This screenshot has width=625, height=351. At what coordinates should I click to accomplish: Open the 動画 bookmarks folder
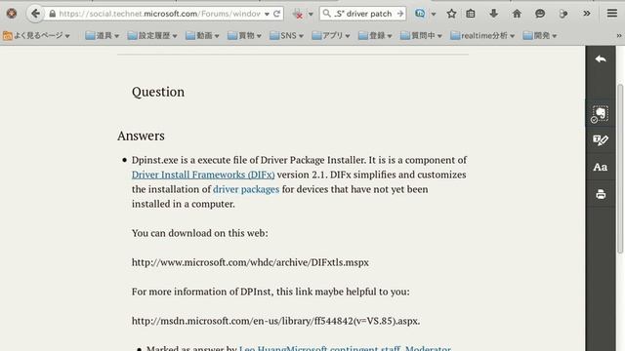(202, 35)
